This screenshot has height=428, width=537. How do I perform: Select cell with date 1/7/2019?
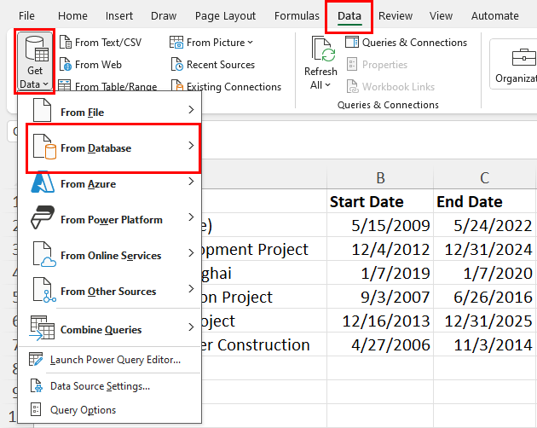tap(380, 273)
